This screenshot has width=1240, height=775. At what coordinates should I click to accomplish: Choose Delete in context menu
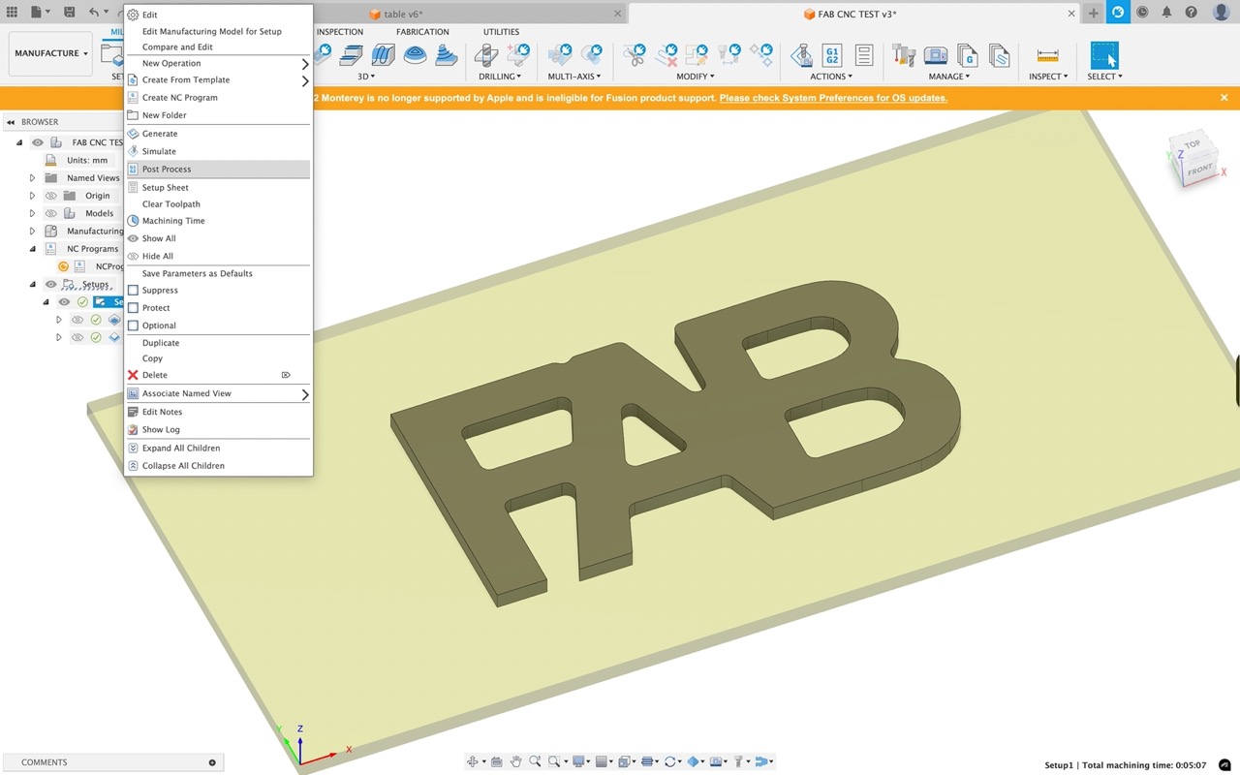[x=218, y=375]
